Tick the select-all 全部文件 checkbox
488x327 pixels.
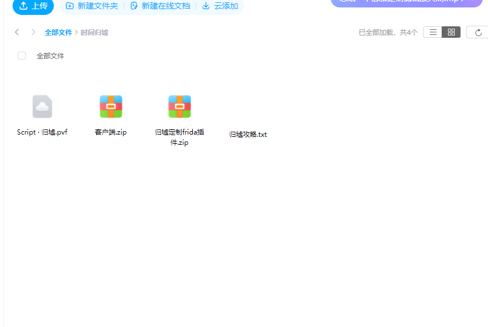coord(22,56)
